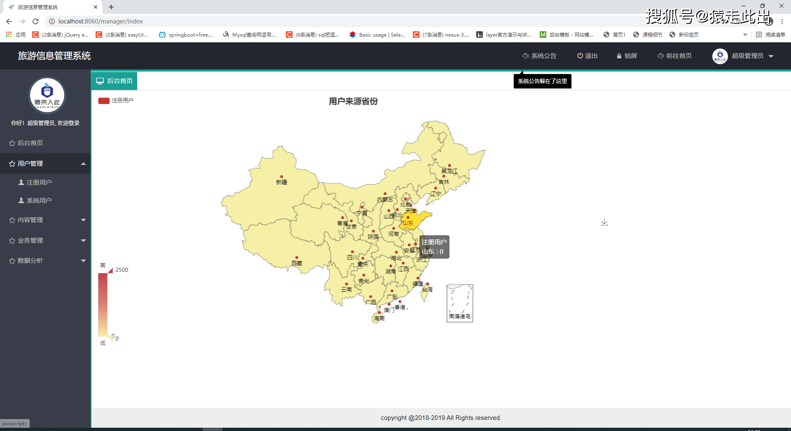Open a new browser tab
791x431 pixels.
pyautogui.click(x=111, y=7)
